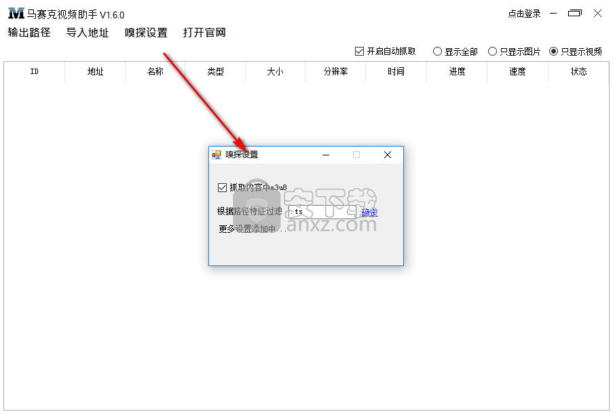Focus the path filter field containing .ts
The image size is (613, 414).
click(322, 212)
